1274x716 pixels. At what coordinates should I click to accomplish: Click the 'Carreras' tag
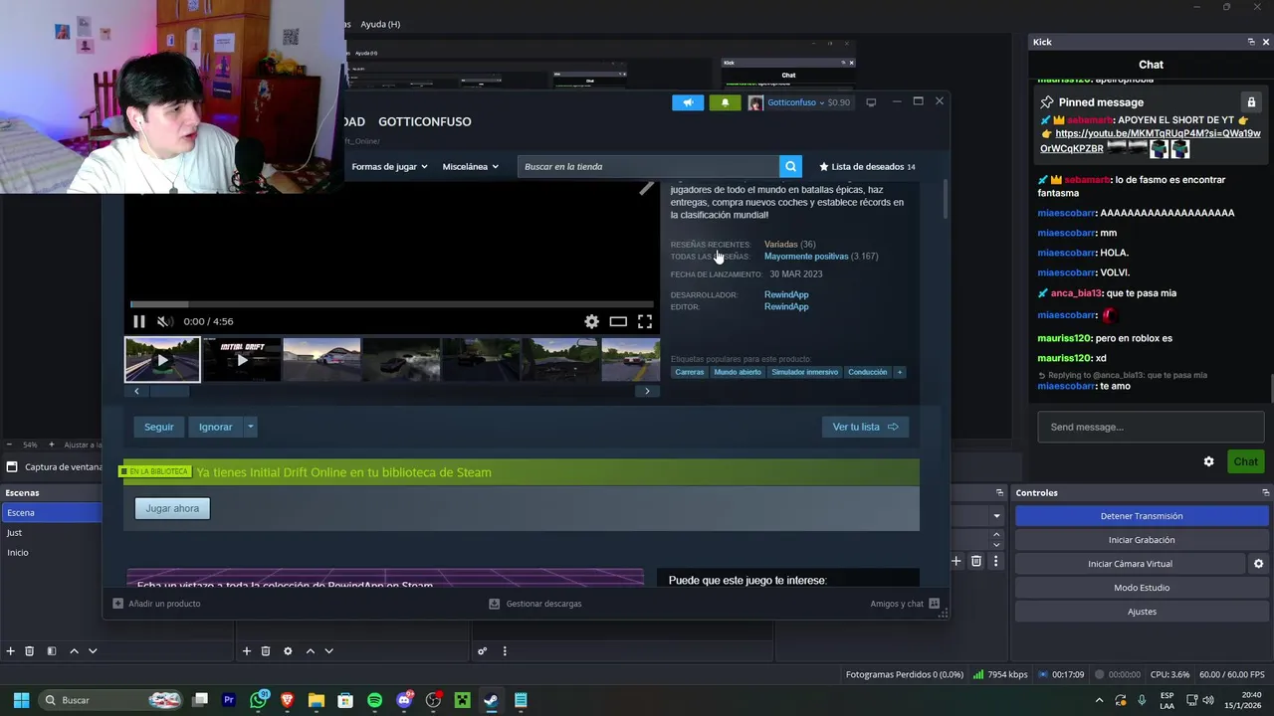[689, 372]
